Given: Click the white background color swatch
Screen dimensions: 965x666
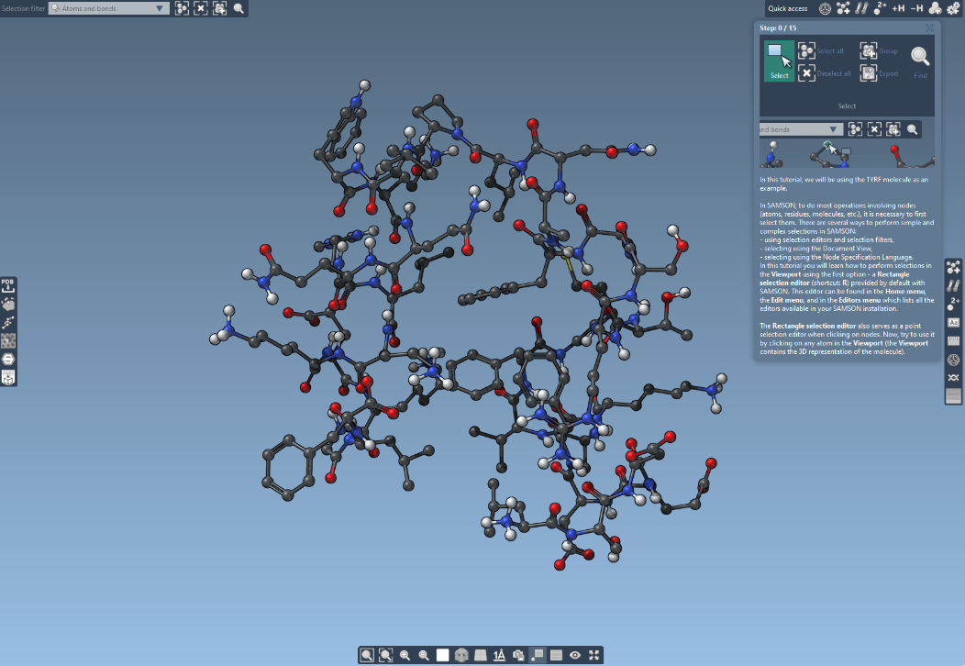Looking at the screenshot, I should [x=443, y=655].
